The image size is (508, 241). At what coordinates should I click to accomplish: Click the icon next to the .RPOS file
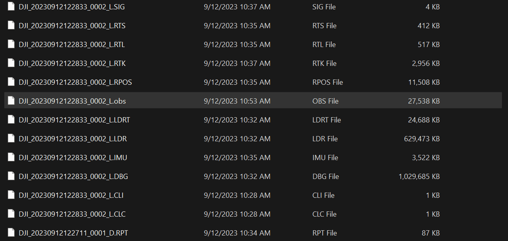pyautogui.click(x=11, y=82)
